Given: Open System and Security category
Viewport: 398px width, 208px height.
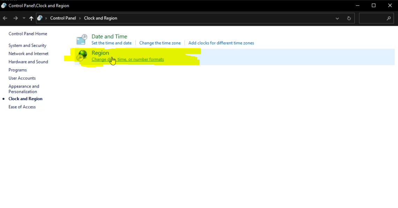Looking at the screenshot, I should [x=27, y=46].
